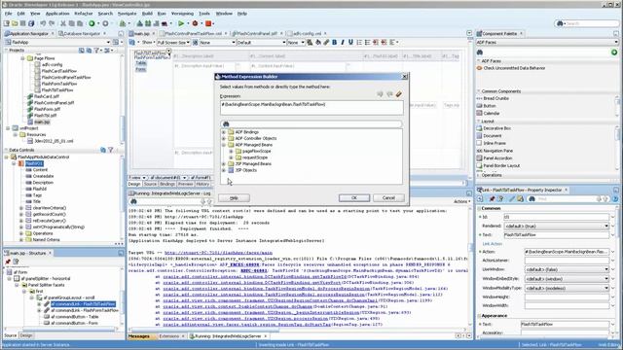Click the Rebuild project toolbar icon
This screenshot has height=350, width=623.
pos(148,23)
